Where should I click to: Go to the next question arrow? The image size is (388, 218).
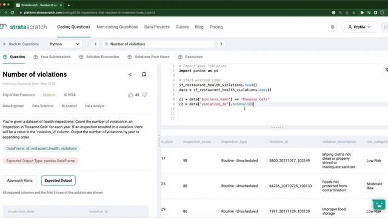pyautogui.click(x=221, y=44)
